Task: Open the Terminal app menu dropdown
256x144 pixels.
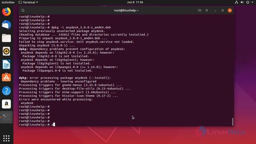Action: tap(28, 2)
